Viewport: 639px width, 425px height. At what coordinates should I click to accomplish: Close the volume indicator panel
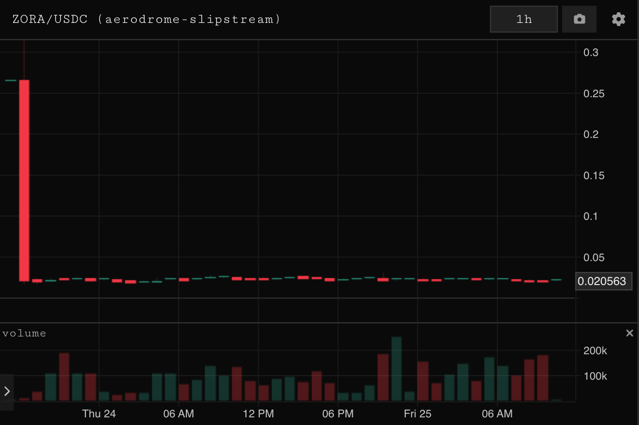tap(629, 333)
